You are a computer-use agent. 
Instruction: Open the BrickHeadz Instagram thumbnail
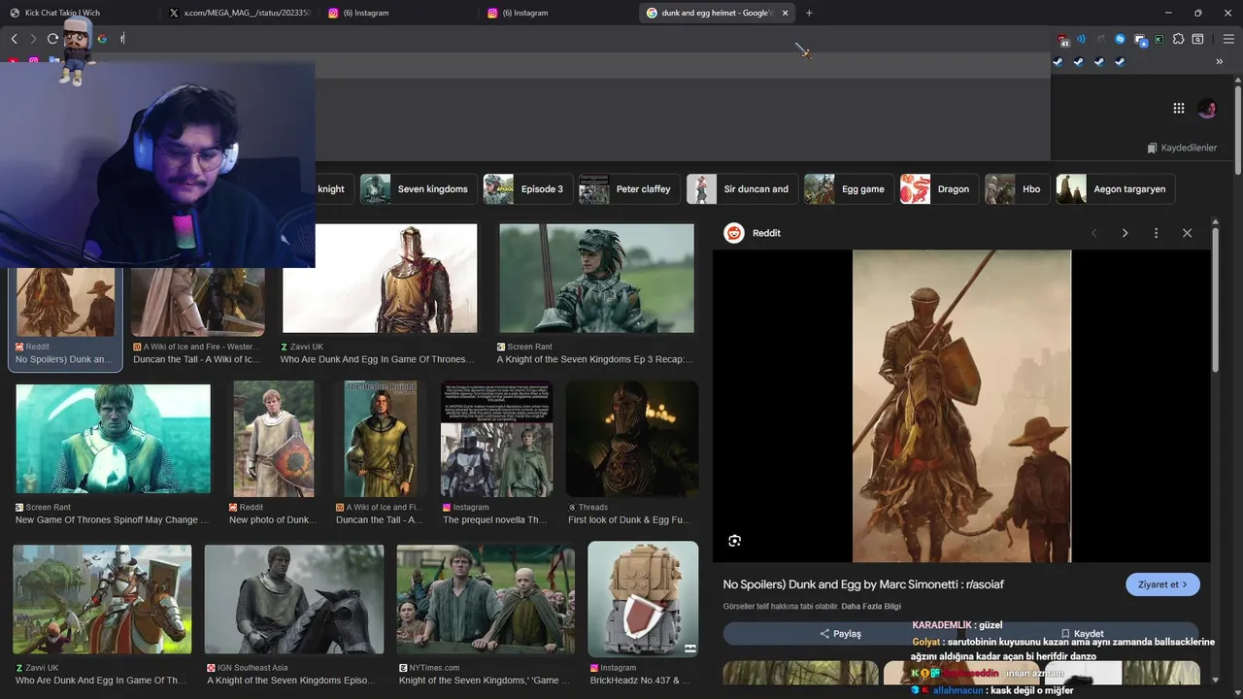coord(643,599)
